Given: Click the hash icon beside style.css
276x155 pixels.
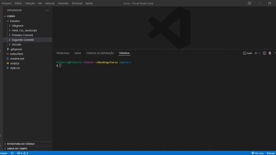Looking at the screenshot, I should pyautogui.click(x=8, y=68).
